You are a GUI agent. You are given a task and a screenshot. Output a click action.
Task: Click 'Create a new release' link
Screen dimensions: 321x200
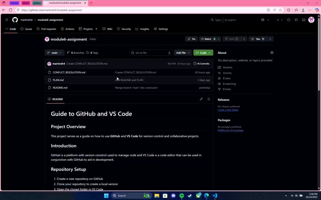coord(228,110)
